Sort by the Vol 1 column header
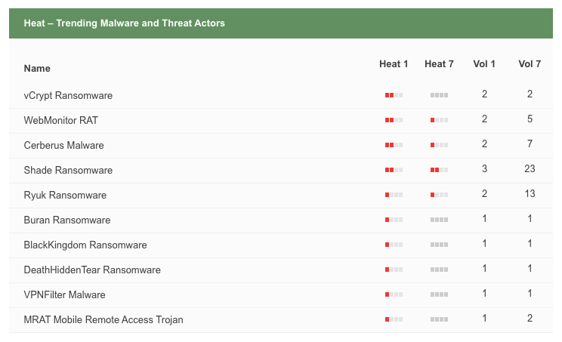 click(x=484, y=64)
